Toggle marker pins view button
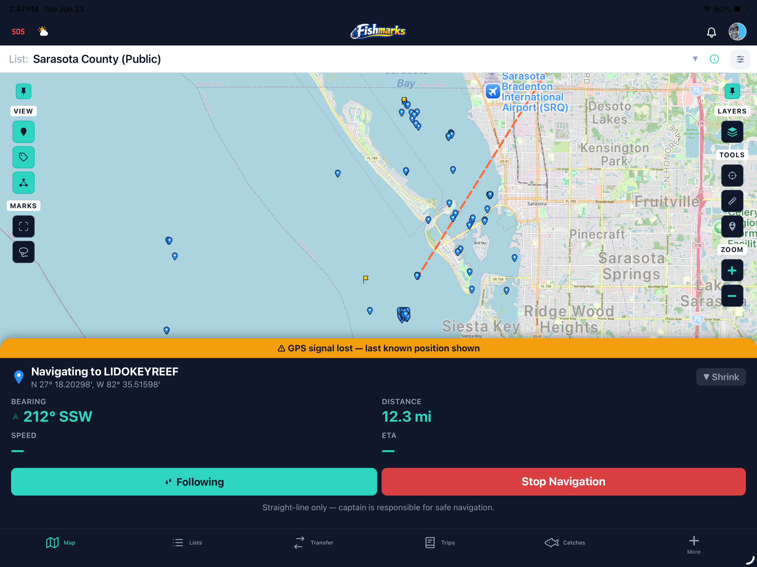This screenshot has height=567, width=757. pos(24,132)
